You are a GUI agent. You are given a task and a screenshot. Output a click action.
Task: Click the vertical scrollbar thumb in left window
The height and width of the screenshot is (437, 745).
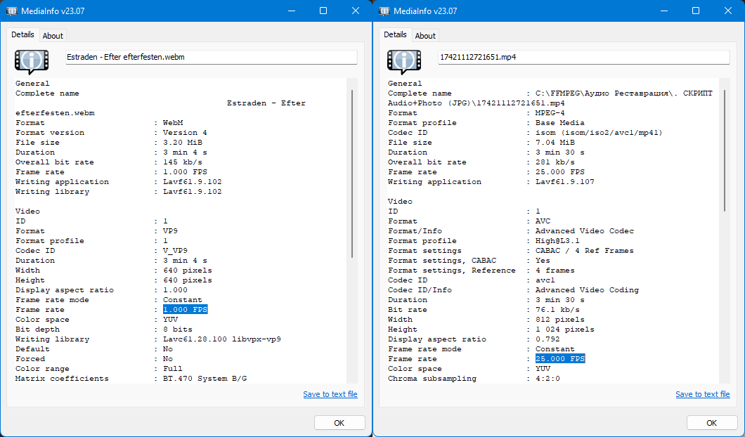click(x=352, y=174)
